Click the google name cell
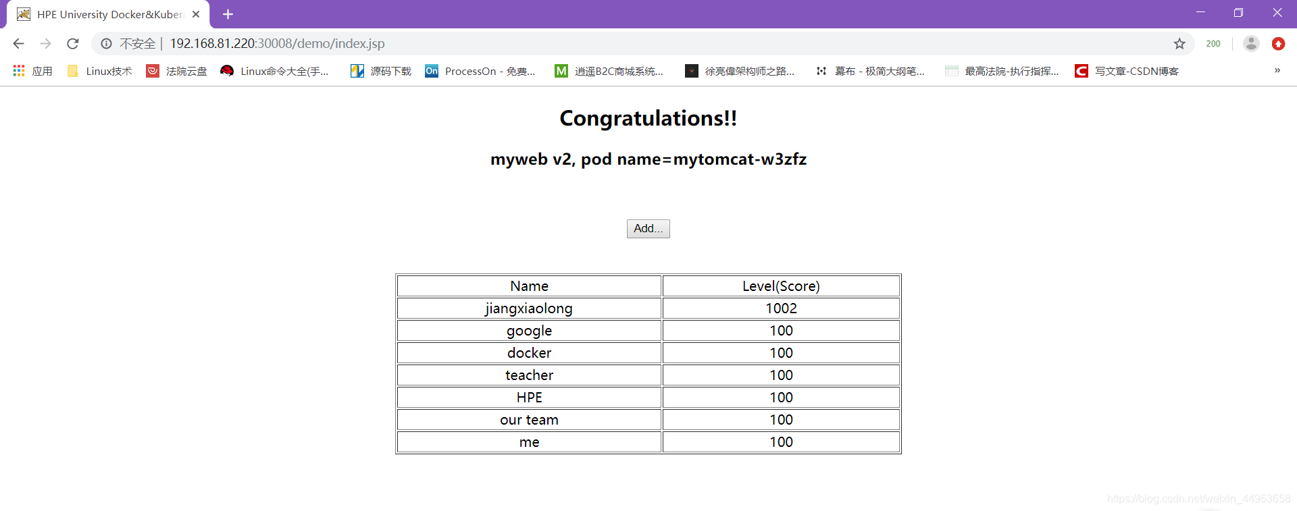The image size is (1297, 511). 530,331
